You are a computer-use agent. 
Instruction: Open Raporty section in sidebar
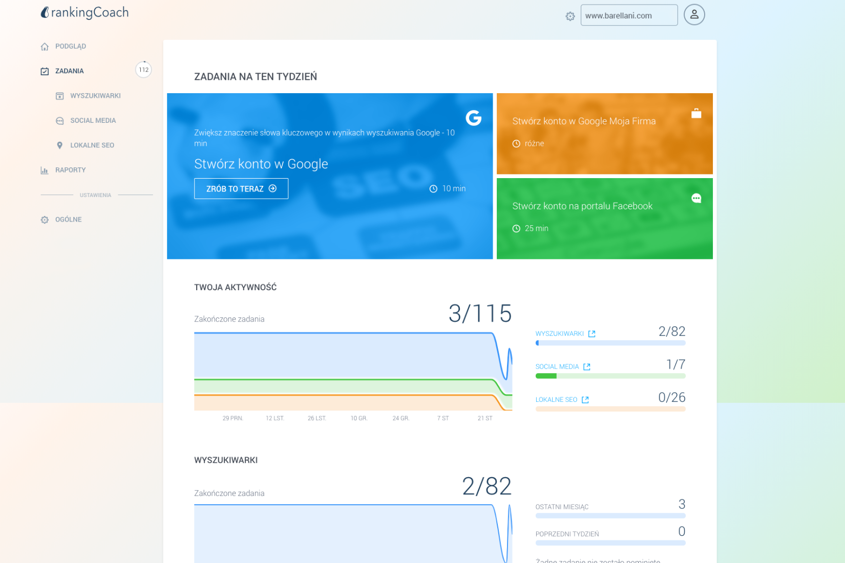coord(70,170)
